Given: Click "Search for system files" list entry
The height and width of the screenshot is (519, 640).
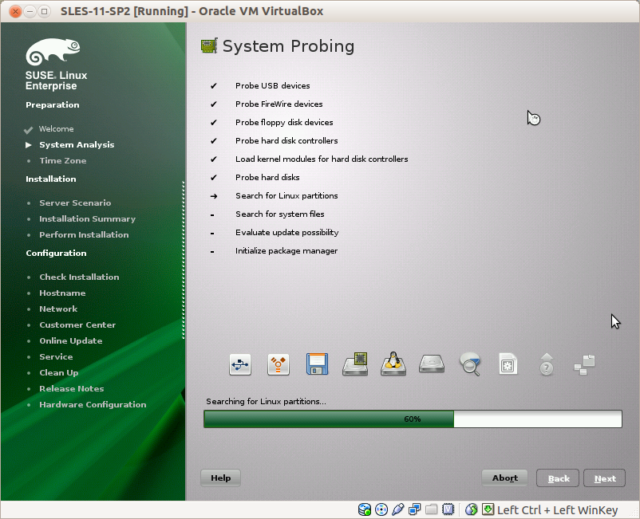Looking at the screenshot, I should [x=280, y=214].
